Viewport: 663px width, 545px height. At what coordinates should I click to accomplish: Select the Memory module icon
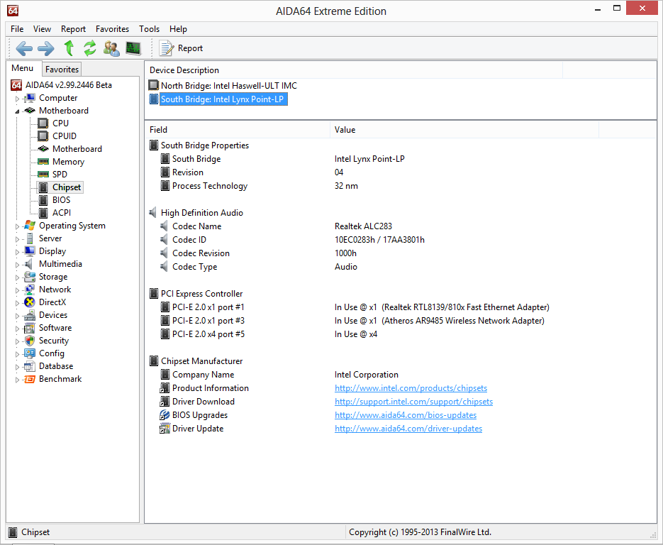[43, 162]
